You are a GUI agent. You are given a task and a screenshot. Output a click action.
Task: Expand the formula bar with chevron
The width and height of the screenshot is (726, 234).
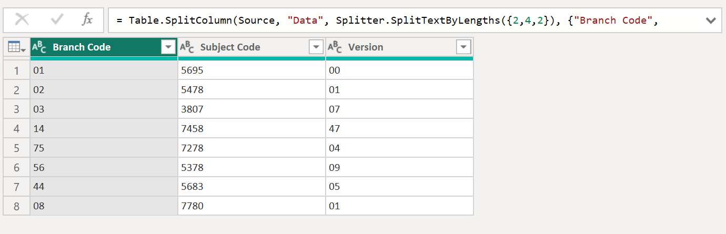(711, 21)
